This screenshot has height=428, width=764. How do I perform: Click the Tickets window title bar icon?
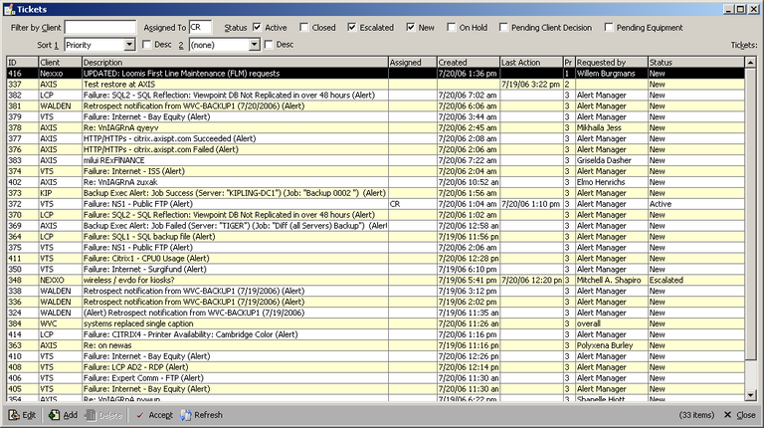pyautogui.click(x=9, y=8)
